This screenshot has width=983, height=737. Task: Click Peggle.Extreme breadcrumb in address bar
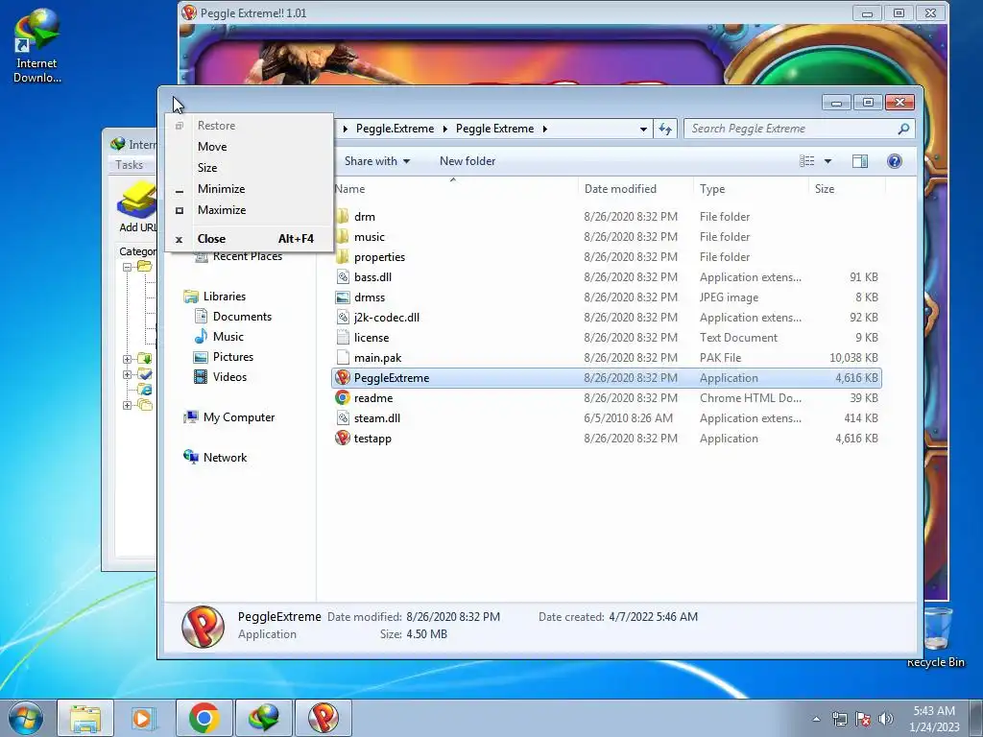pos(395,129)
